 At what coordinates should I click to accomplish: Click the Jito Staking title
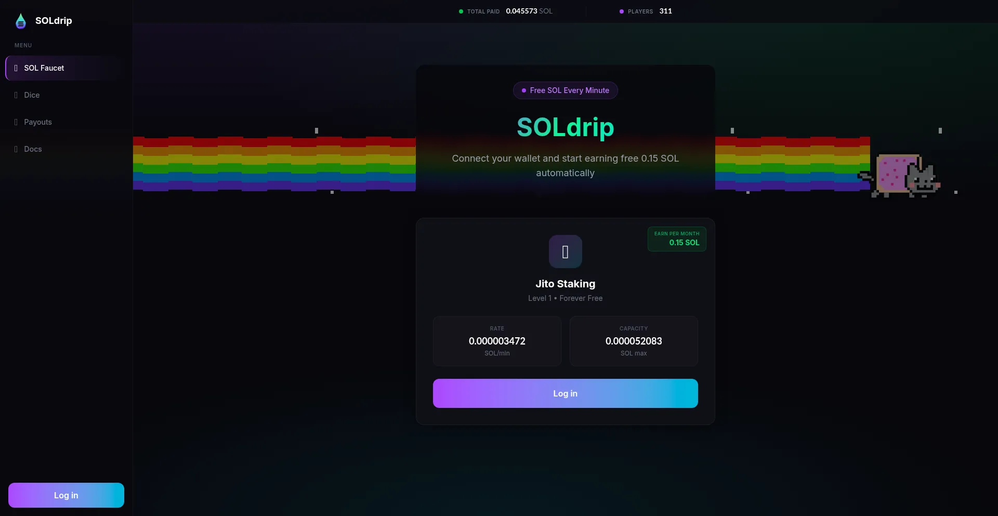coord(565,284)
